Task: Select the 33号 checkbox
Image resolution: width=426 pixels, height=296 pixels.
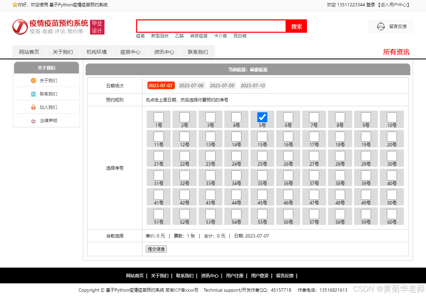Action: pyautogui.click(x=210, y=175)
